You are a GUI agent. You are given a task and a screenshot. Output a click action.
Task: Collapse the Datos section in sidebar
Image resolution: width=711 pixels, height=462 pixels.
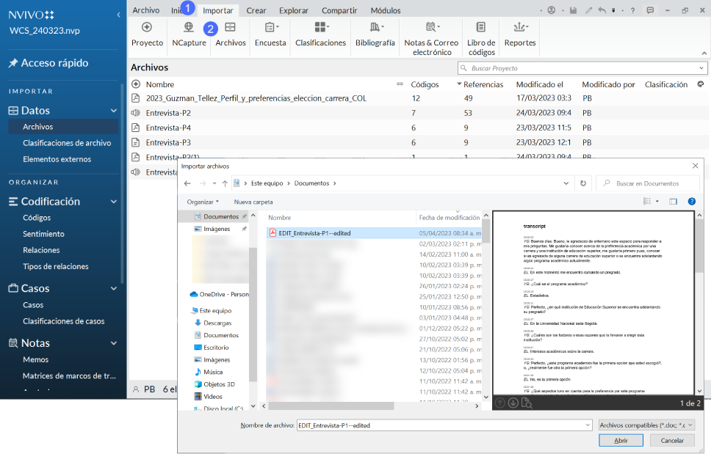coord(114,111)
